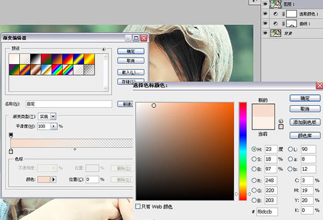
Task: Open the color stop arrow menu
Action: pyautogui.click(x=53, y=180)
